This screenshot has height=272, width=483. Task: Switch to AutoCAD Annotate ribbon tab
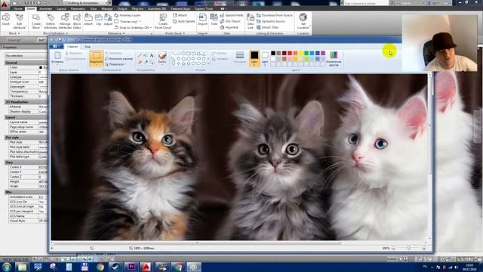tap(45, 8)
